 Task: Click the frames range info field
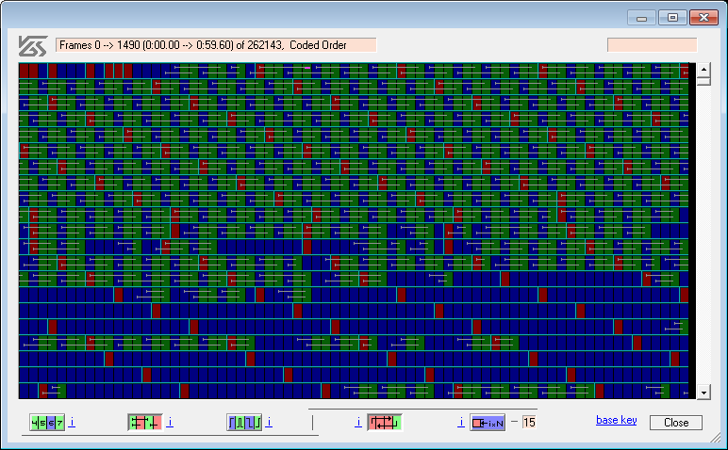click(216, 45)
